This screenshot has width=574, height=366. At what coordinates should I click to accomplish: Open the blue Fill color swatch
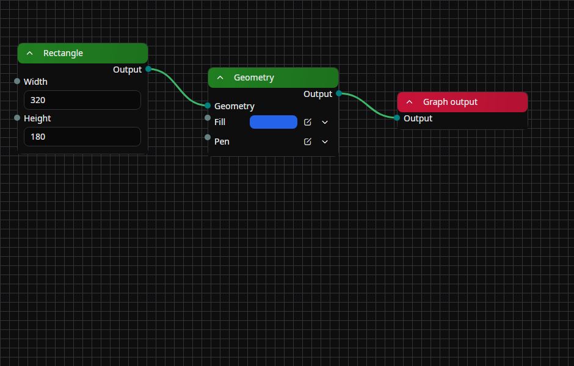[274, 122]
